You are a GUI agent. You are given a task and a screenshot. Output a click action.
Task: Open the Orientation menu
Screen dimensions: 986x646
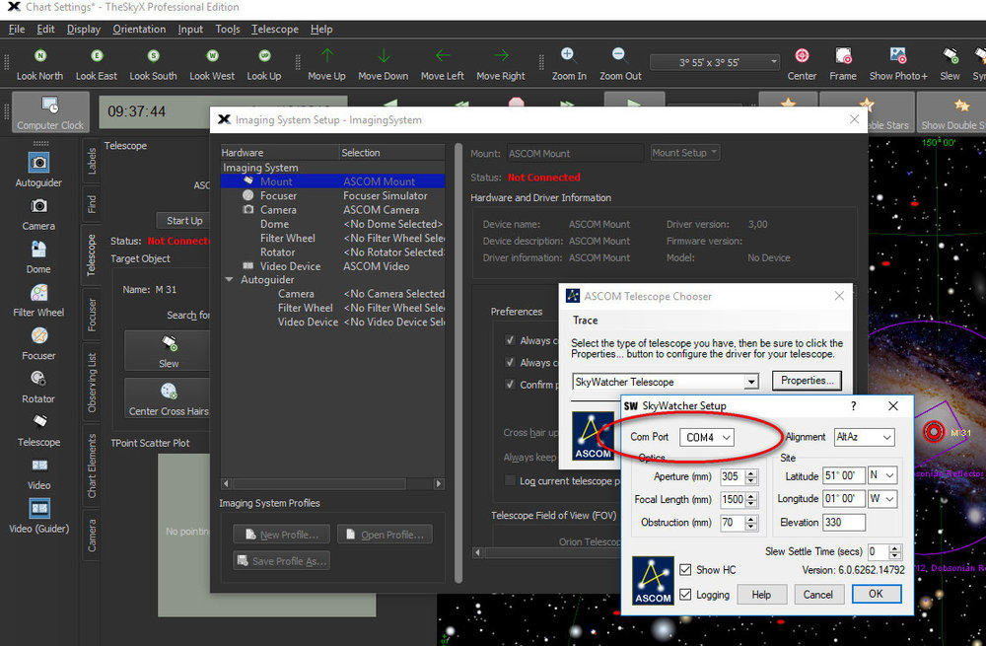pyautogui.click(x=139, y=29)
